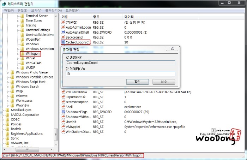Click the ReportBootOk value icon
The height and width of the screenshot is (160, 247).
(63, 97)
